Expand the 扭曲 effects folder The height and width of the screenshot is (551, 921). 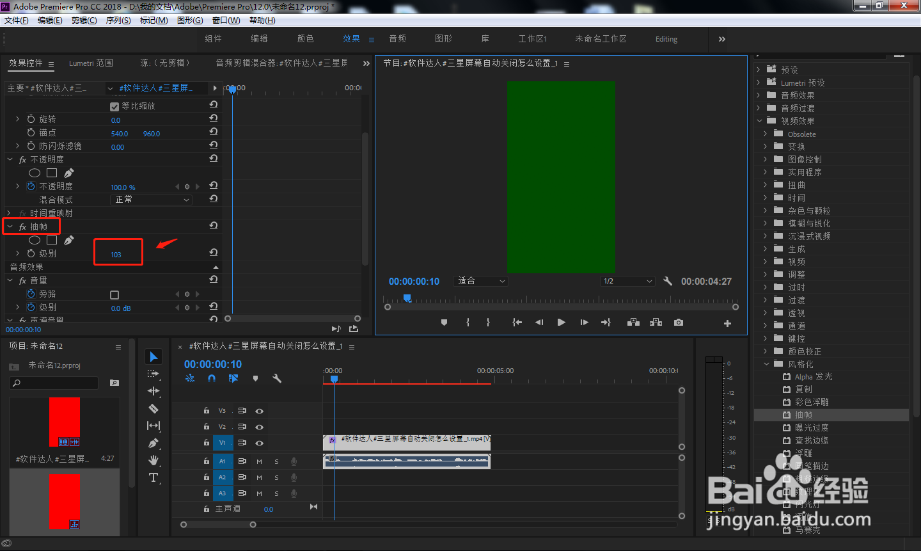click(766, 185)
